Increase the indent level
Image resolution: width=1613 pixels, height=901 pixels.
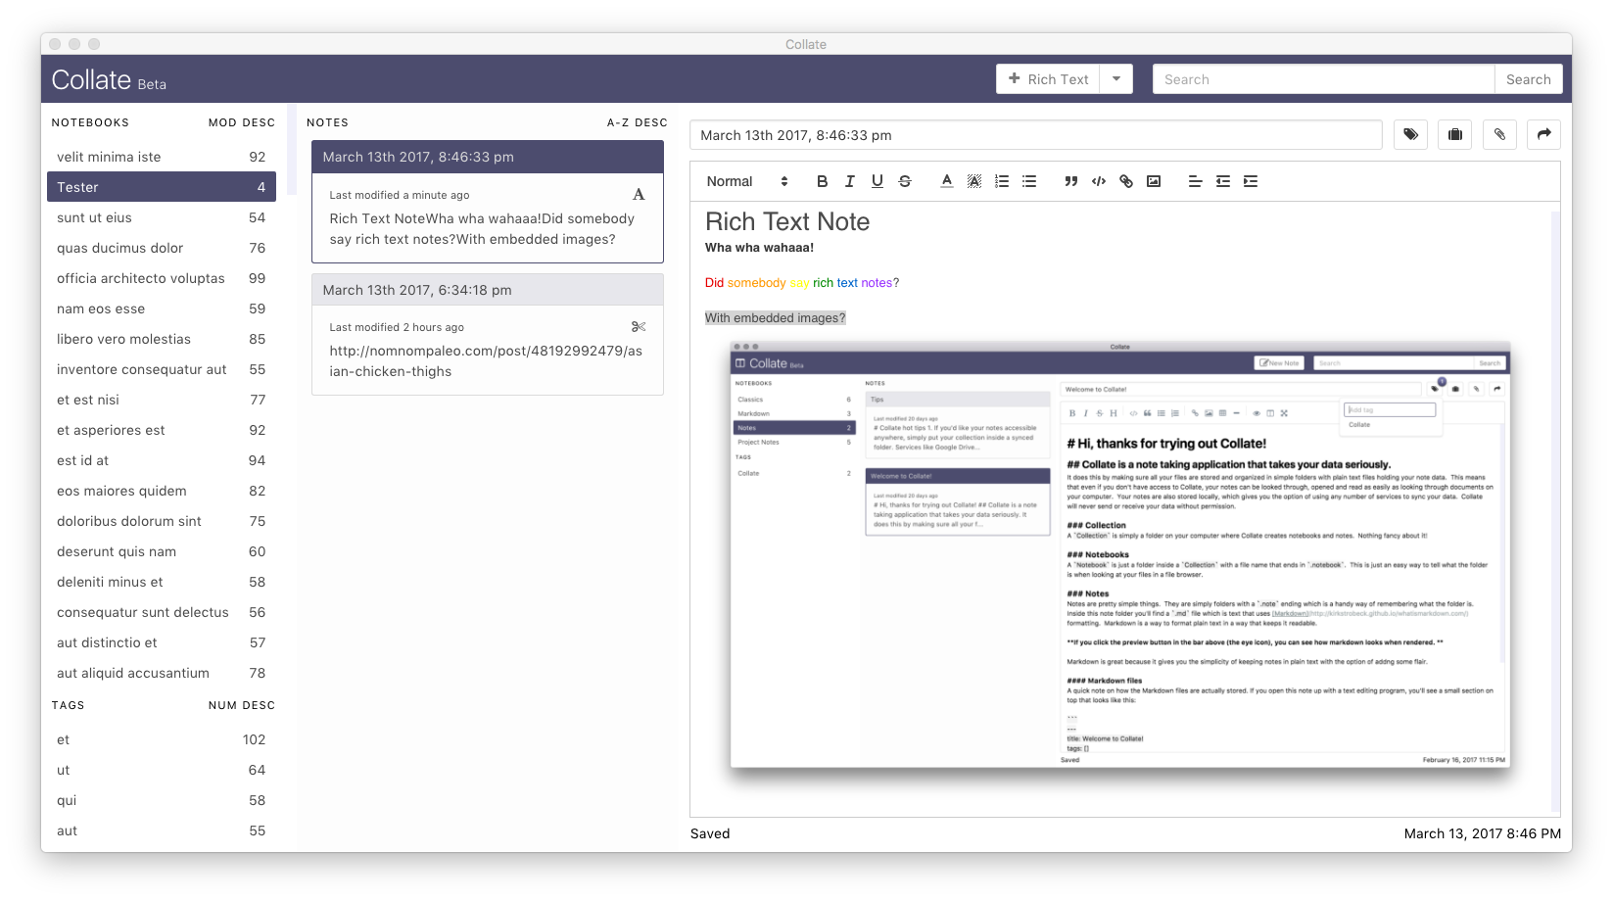[x=1250, y=181]
